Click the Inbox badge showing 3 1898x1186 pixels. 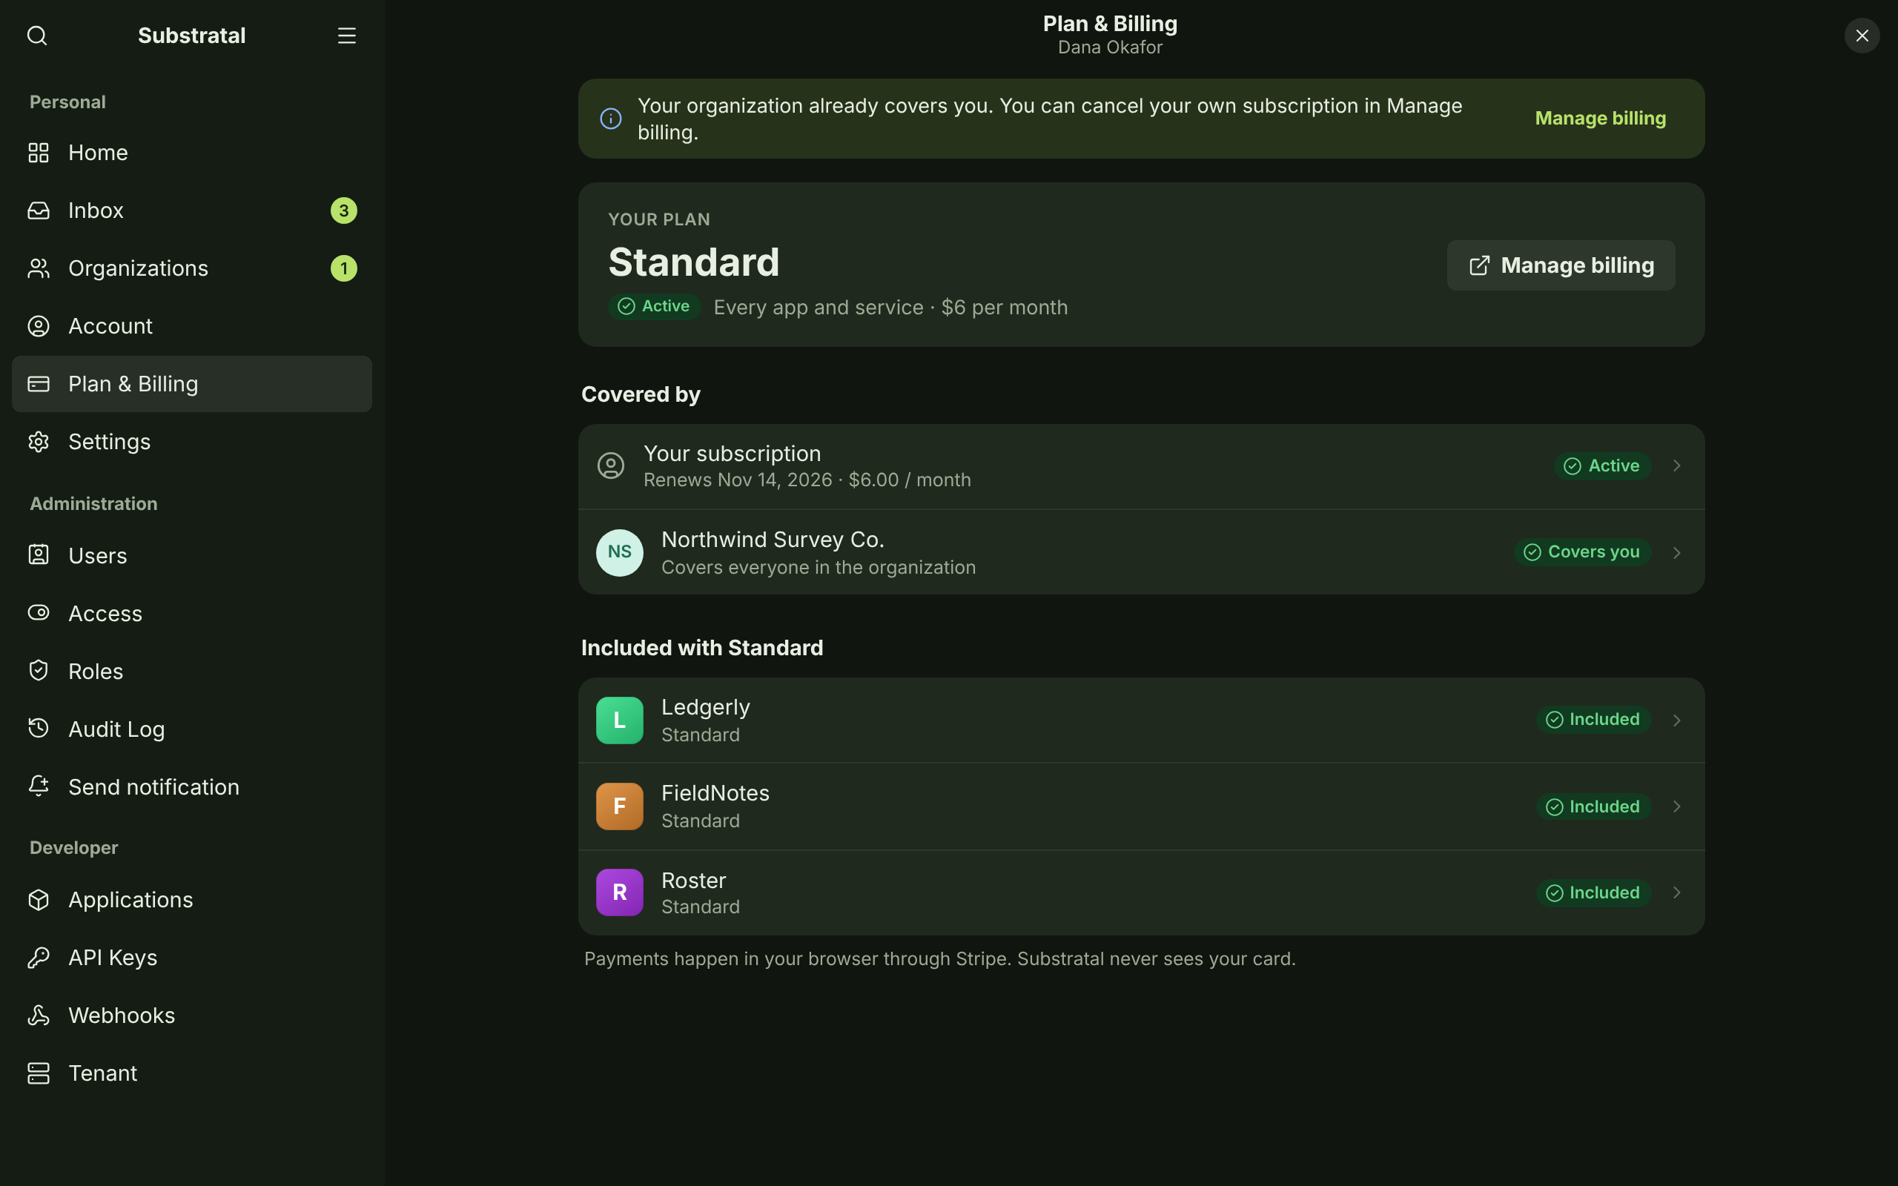pos(343,211)
